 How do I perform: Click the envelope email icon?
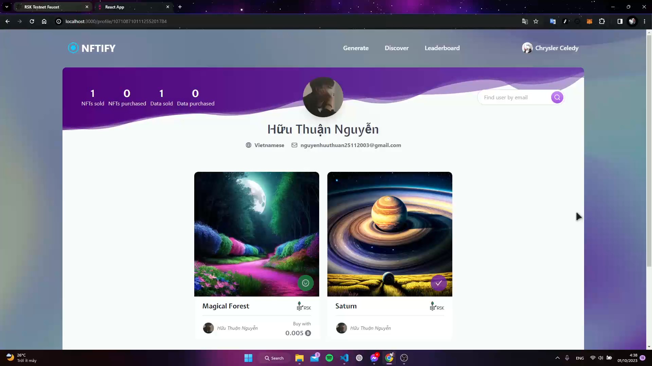pos(294,145)
